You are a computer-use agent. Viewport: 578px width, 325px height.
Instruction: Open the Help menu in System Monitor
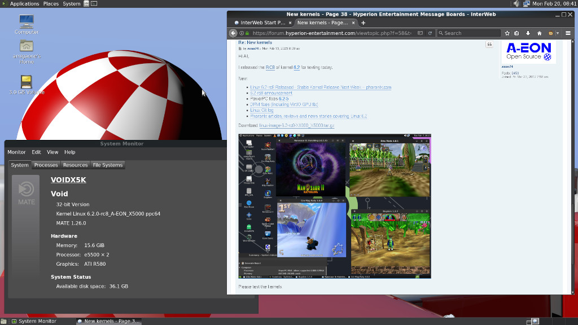coord(69,152)
